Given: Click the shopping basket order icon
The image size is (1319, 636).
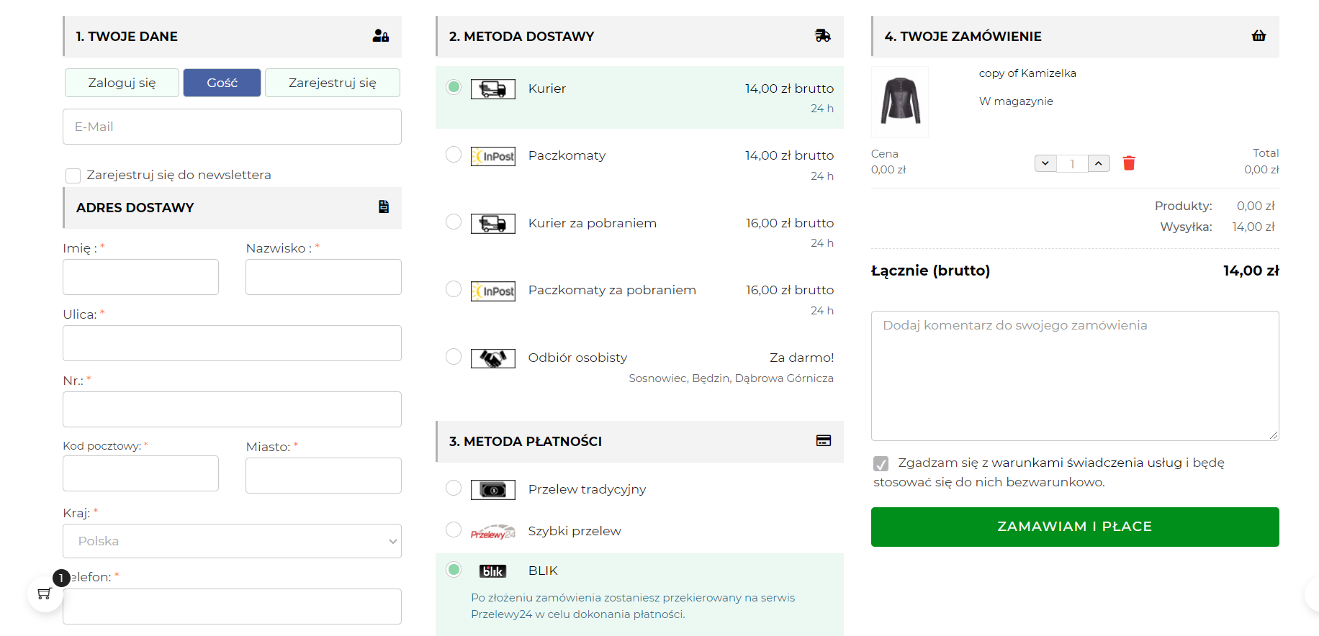Looking at the screenshot, I should pos(1259,36).
